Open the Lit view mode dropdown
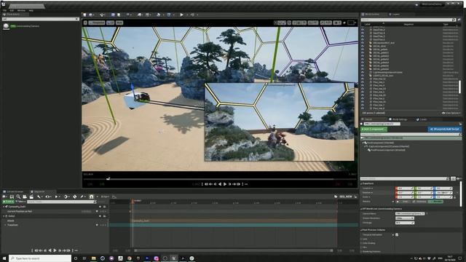466x262 pixels. point(110,23)
